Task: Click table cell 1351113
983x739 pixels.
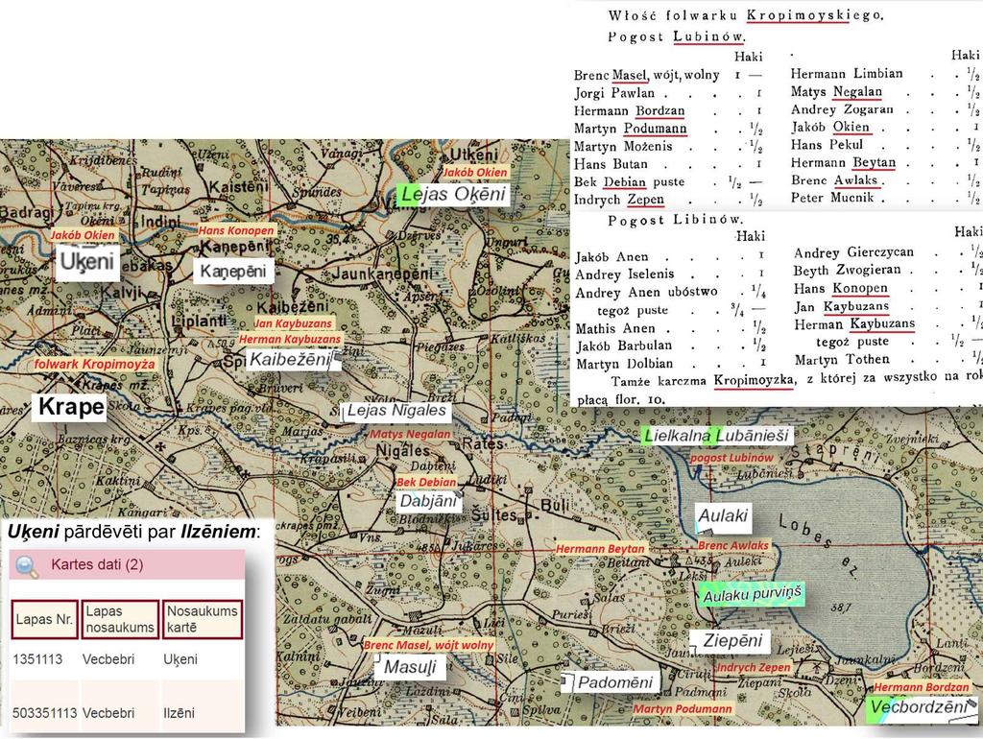Action: [37, 659]
